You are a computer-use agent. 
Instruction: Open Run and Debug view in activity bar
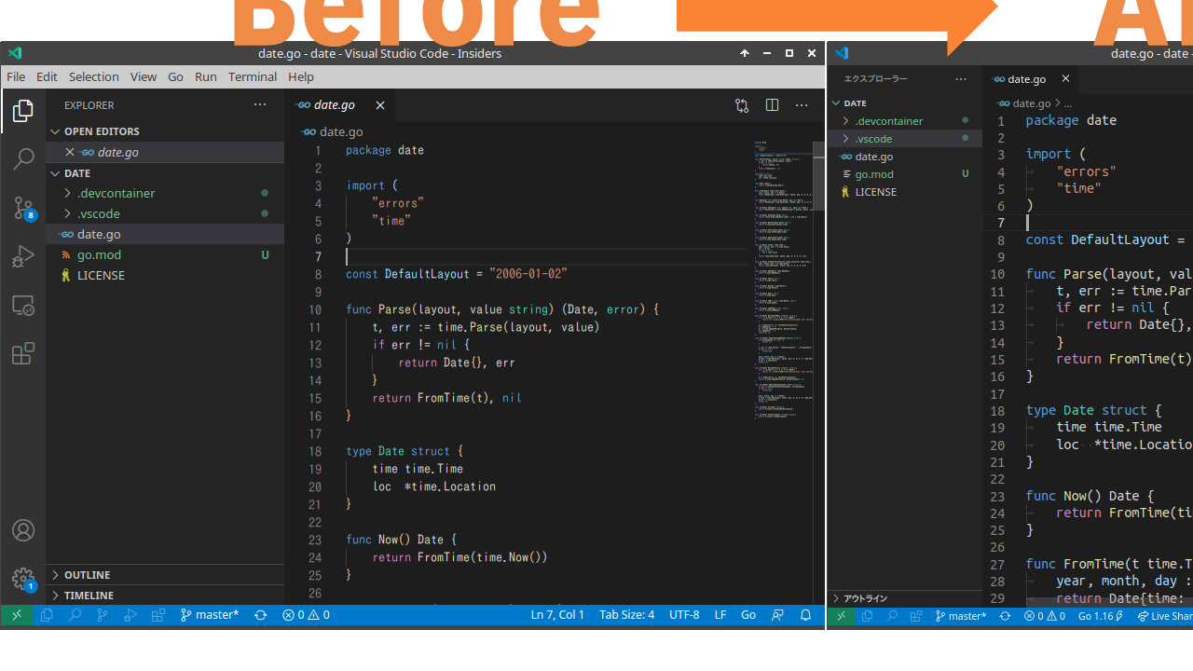pos(23,256)
